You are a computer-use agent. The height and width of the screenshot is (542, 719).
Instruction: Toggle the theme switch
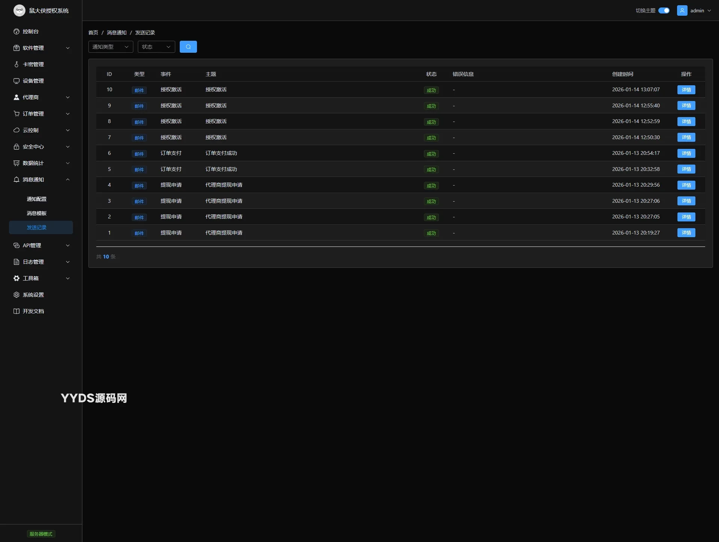(x=664, y=10)
